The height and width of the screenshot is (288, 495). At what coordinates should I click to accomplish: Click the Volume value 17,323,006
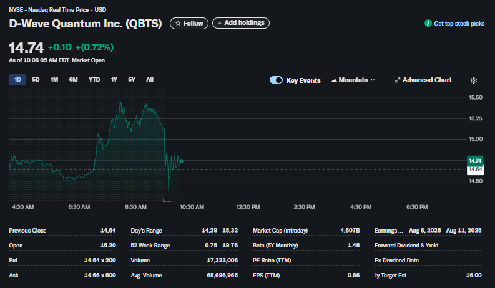[x=222, y=261]
